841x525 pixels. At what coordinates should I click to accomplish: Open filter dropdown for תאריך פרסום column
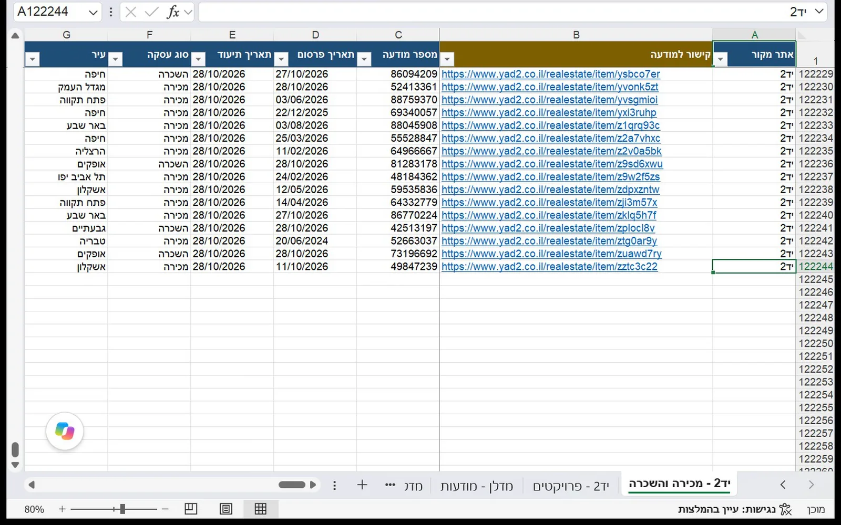tap(281, 59)
